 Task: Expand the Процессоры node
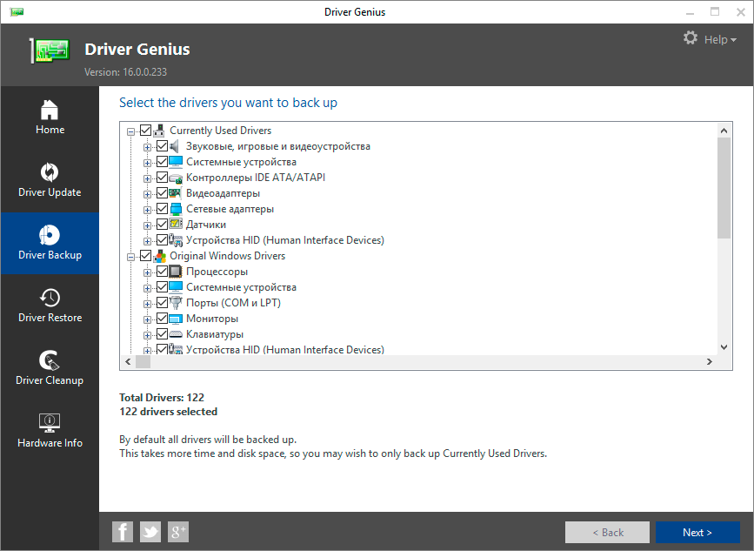[x=147, y=272]
